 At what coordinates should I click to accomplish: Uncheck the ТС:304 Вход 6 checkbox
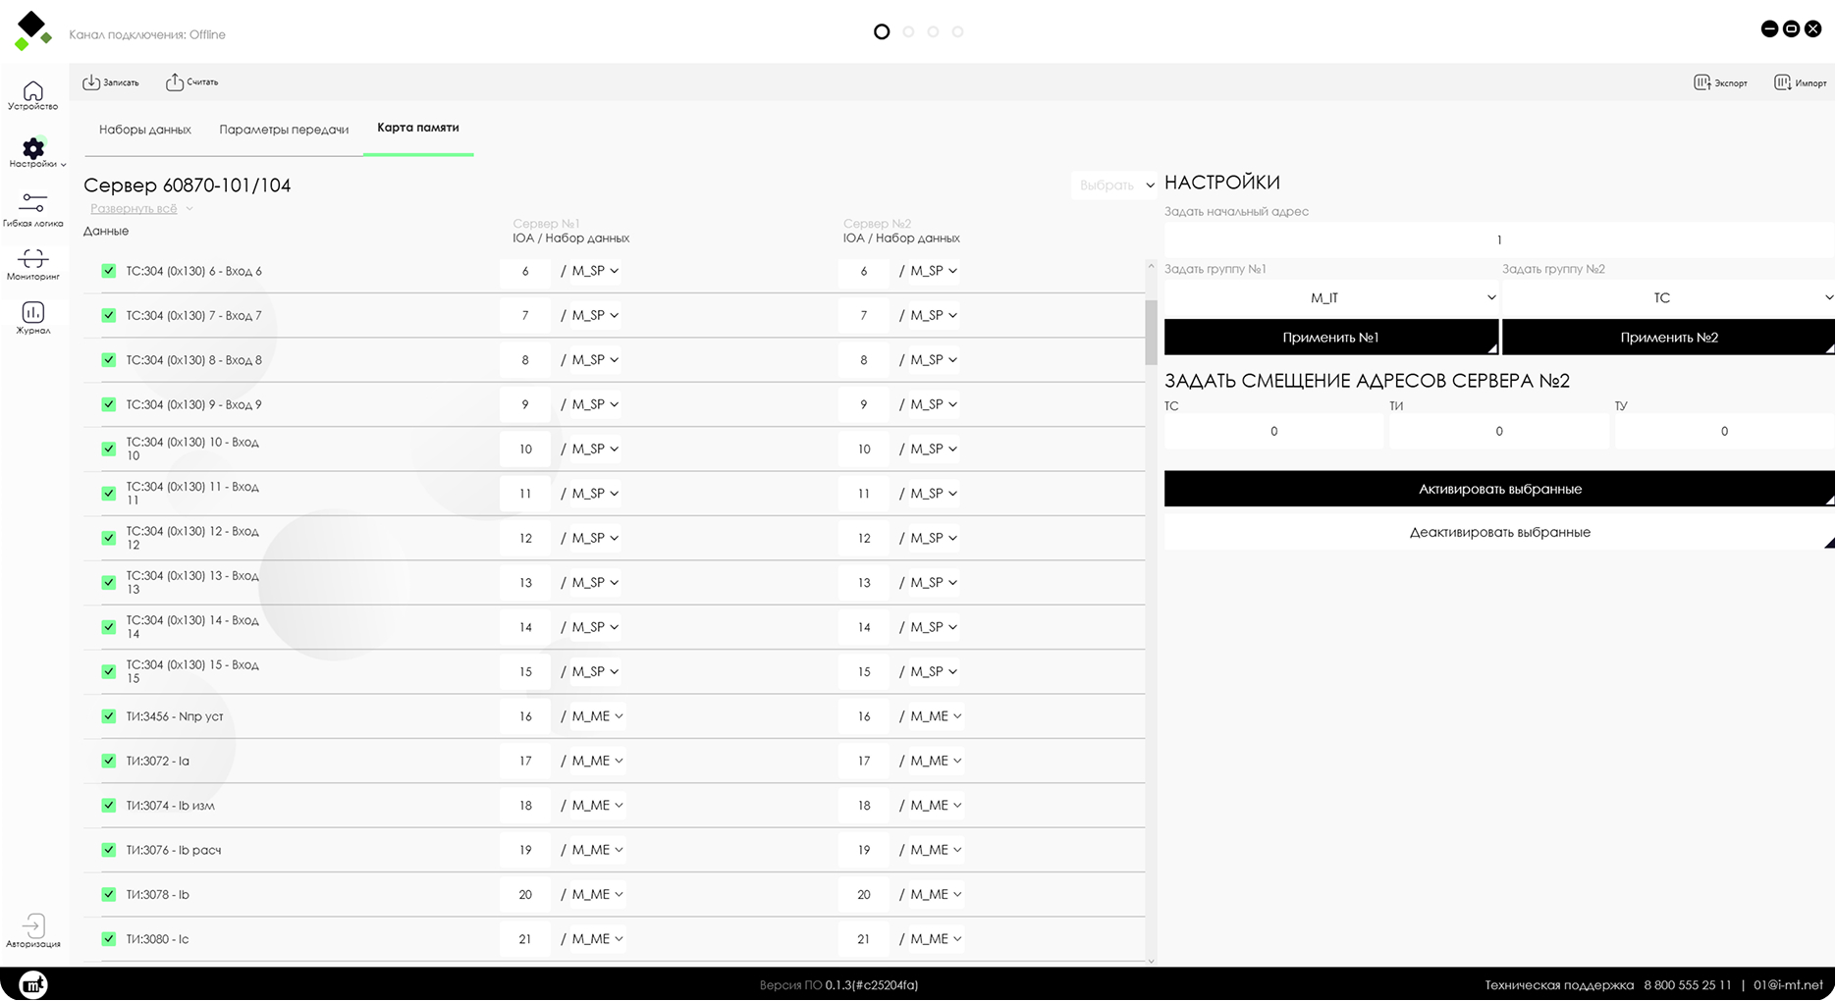point(109,271)
